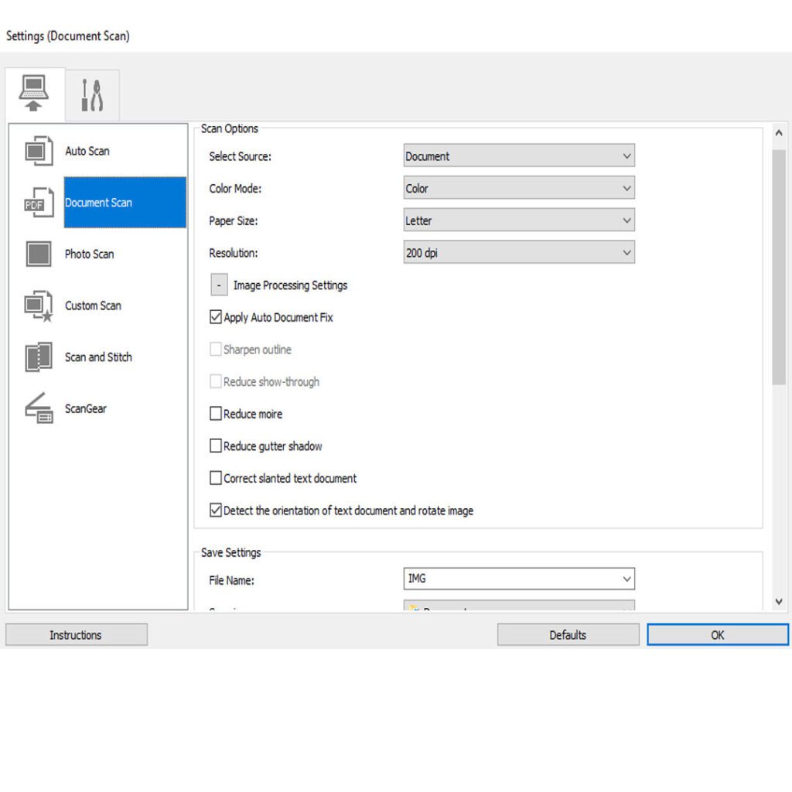Uncheck Apply Auto Document Fix

(x=216, y=317)
